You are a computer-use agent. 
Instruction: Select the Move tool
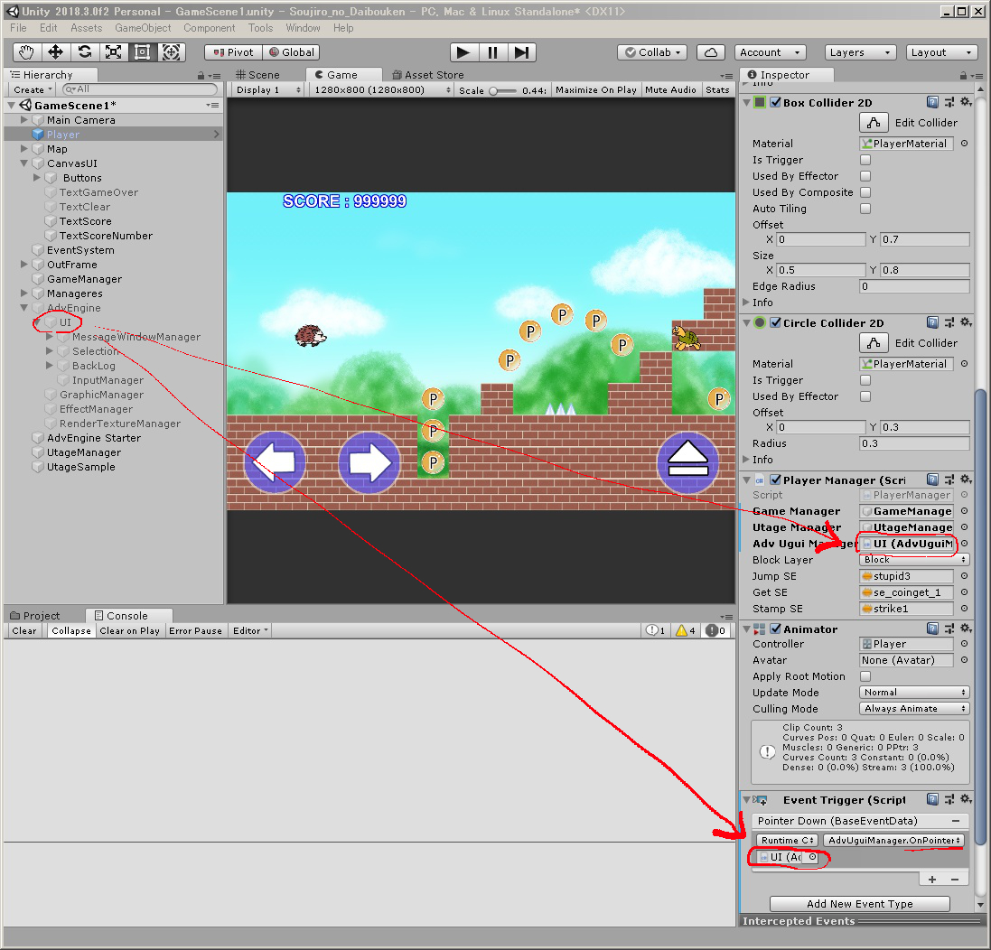tap(55, 52)
